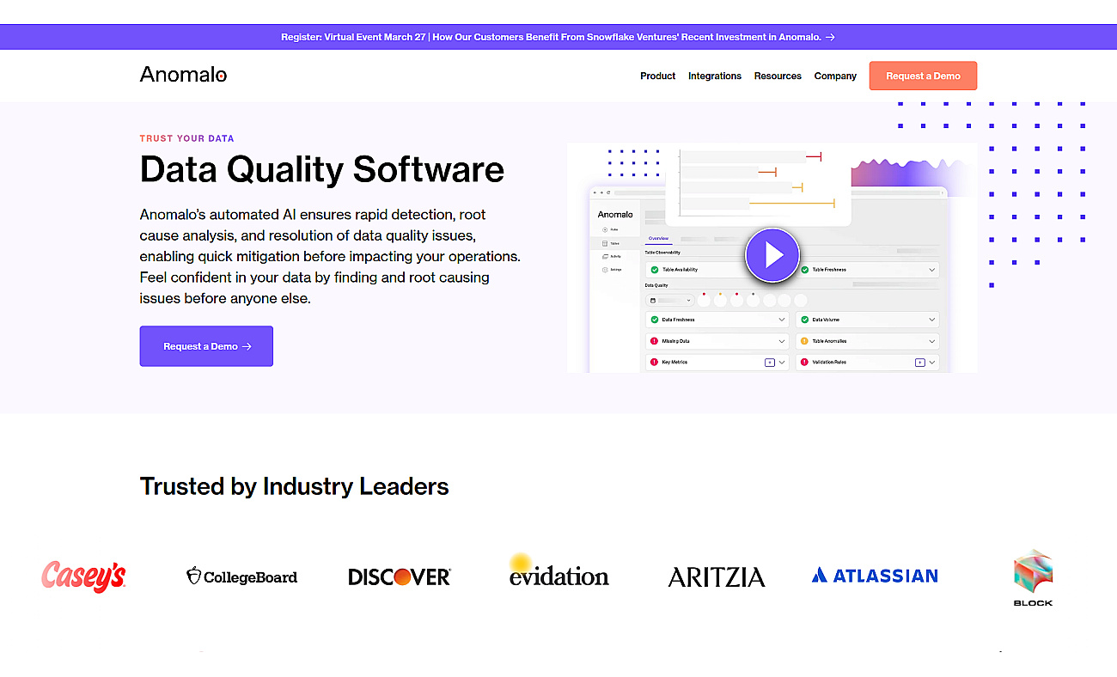1117x677 pixels.
Task: Click the red alert icon beside Validation Rules
Action: click(805, 362)
